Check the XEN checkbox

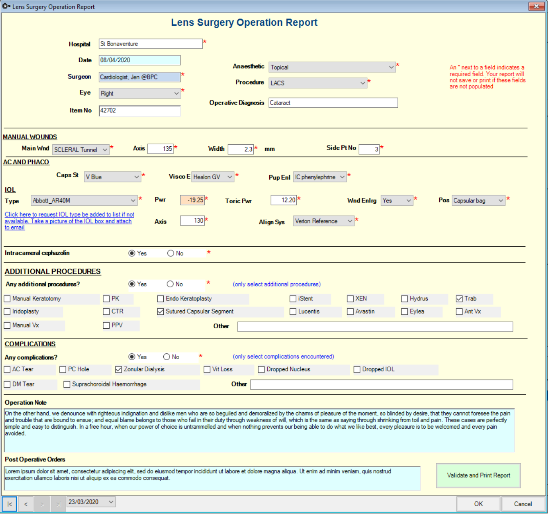[350, 299]
